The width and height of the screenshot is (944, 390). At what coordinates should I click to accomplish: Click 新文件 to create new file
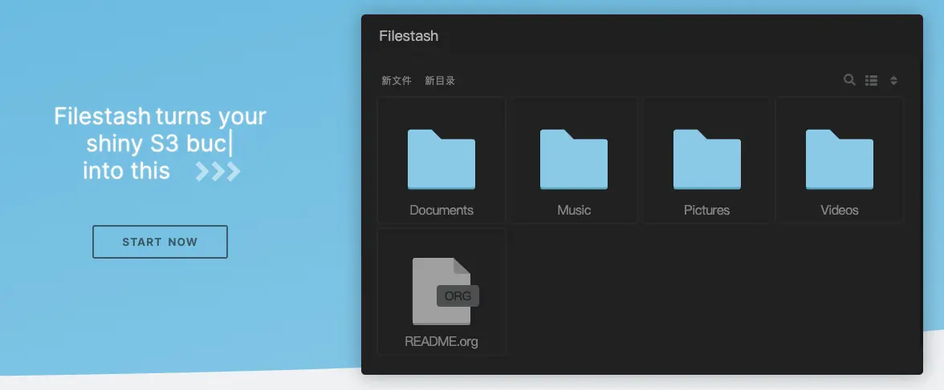pos(396,81)
